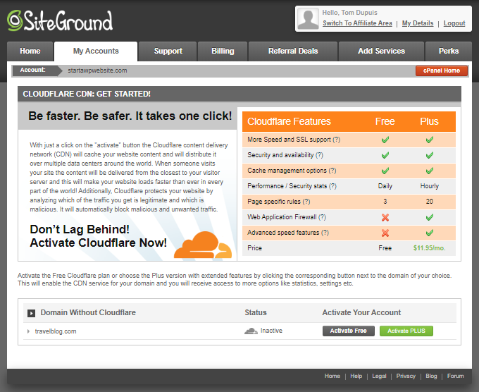Screen dimensions: 479x392
Task: Click the Page specific rules value 3
Action: [x=385, y=202]
